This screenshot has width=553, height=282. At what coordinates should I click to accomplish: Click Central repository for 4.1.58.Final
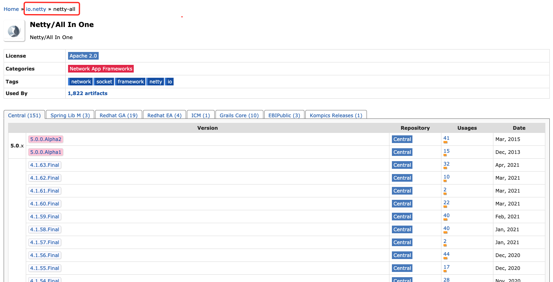[402, 230]
